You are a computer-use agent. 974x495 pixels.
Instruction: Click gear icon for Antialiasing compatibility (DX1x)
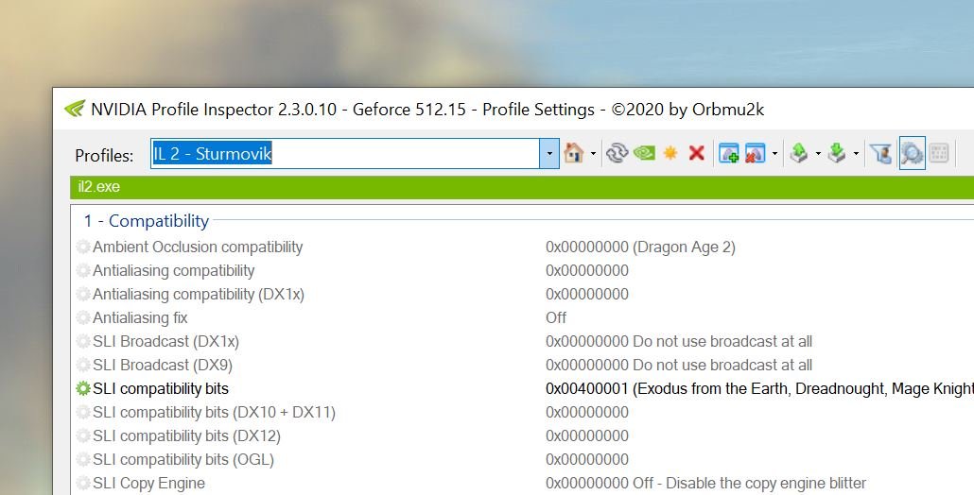pos(83,294)
